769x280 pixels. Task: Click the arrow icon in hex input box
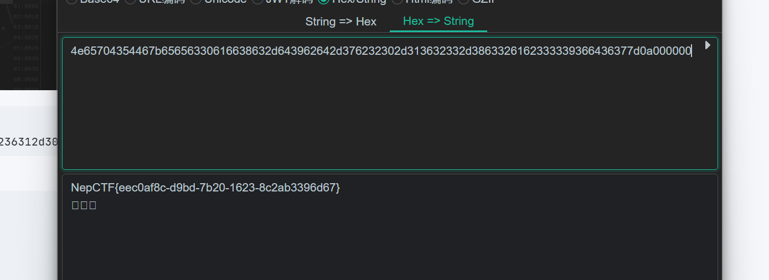pos(708,45)
